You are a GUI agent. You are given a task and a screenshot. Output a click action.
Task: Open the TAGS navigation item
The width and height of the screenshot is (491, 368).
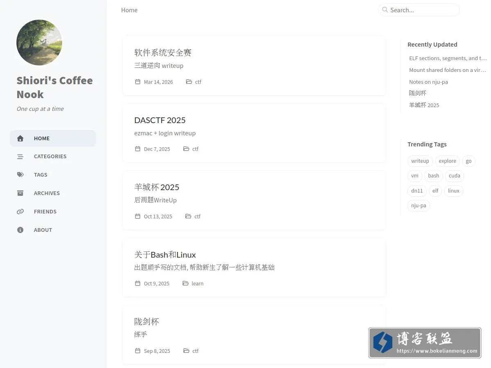coord(53,175)
